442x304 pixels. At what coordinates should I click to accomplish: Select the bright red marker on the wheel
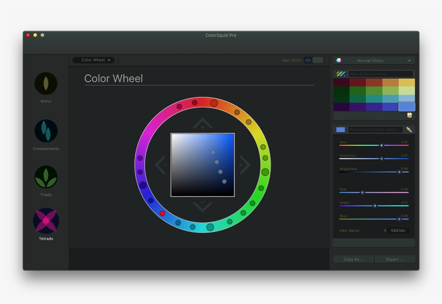[162, 213]
